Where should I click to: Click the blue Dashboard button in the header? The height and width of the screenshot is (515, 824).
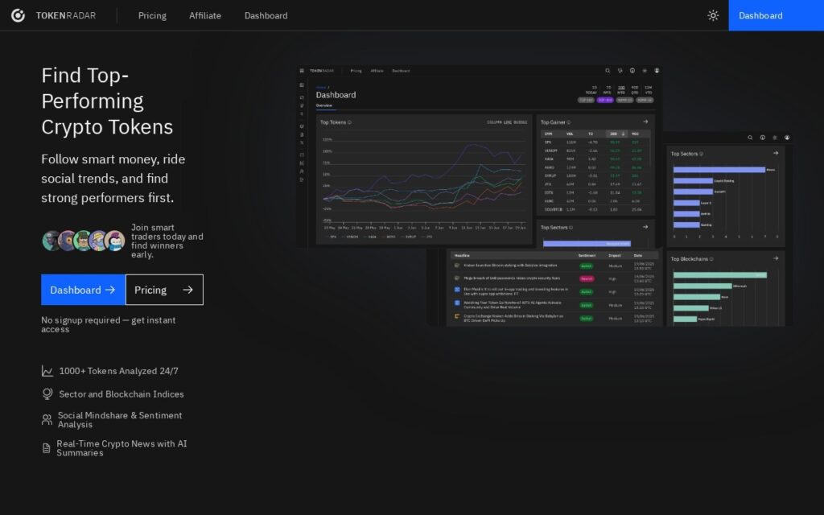[x=777, y=15]
